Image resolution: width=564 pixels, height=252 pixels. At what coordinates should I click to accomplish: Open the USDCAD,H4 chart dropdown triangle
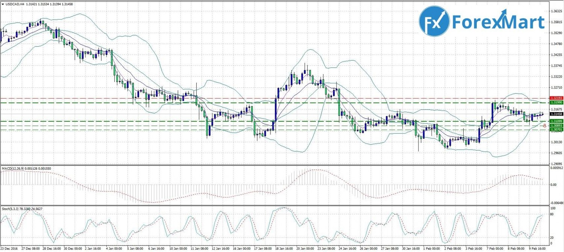click(3, 4)
